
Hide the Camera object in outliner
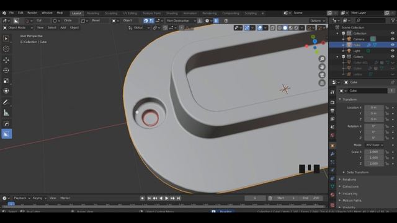(393, 39)
